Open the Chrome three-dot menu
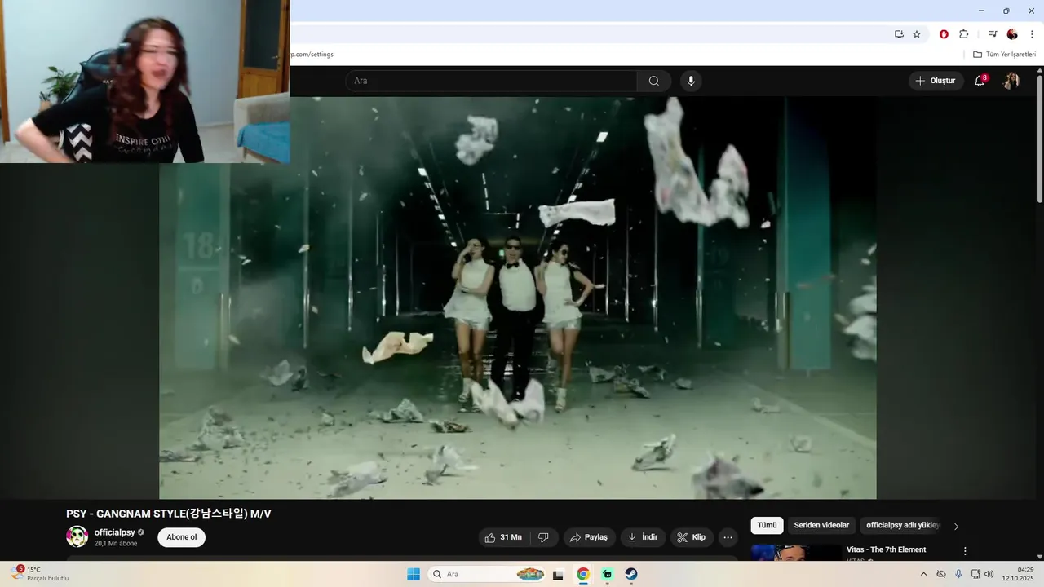Screen dimensions: 1044x587 [x=1032, y=34]
